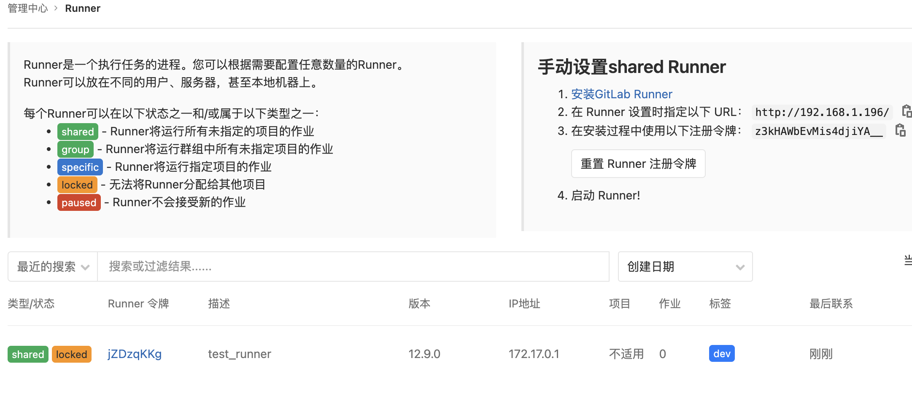Copy the registration token to clipboard
Viewport: 912px width, 404px height.
tap(900, 130)
